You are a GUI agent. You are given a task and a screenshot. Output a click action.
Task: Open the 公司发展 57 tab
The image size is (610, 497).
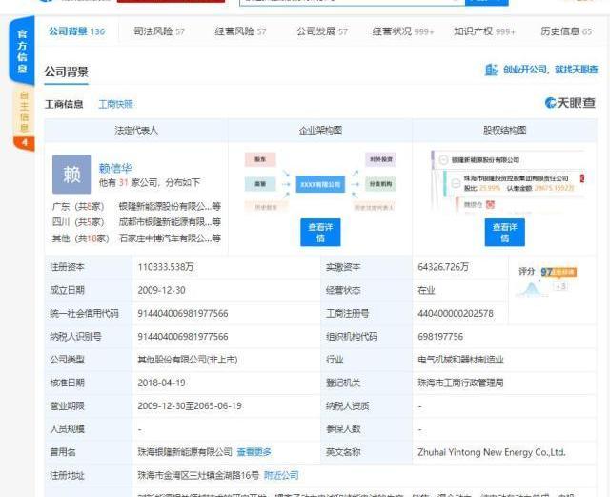322,31
